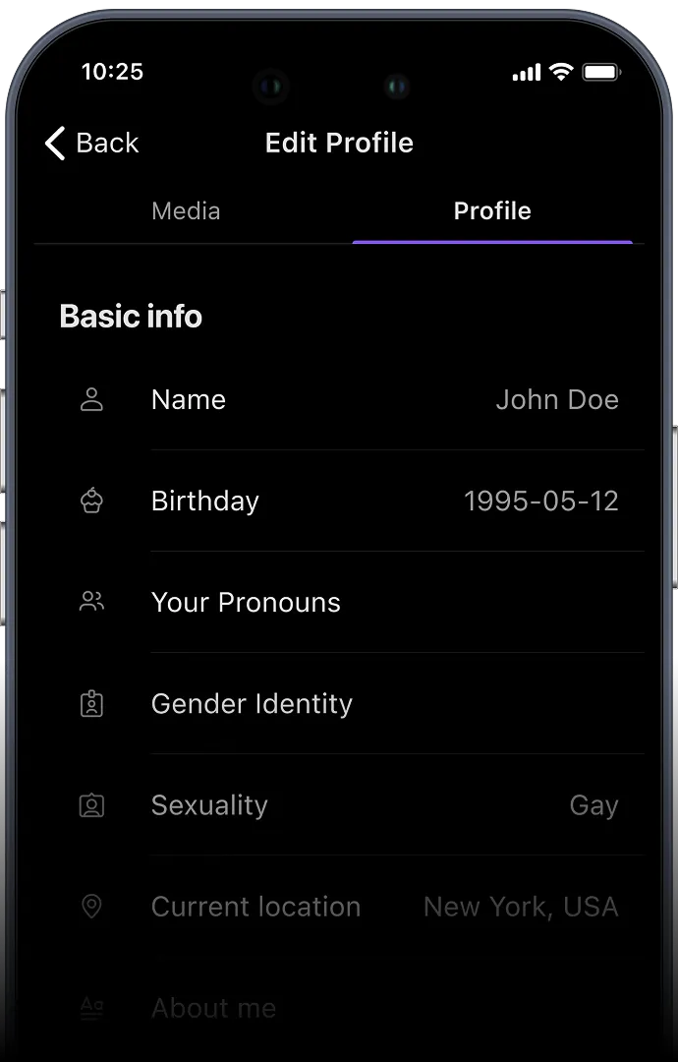
Task: Click the people icon beside Your Pronouns
Action: click(x=91, y=601)
